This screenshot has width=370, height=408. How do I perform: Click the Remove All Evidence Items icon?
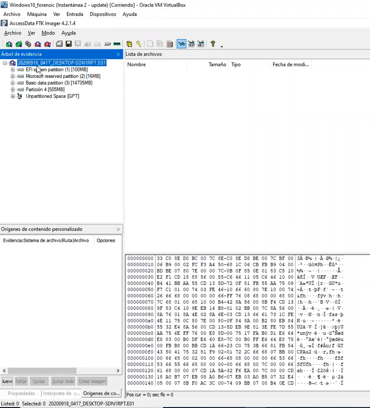coord(47,44)
